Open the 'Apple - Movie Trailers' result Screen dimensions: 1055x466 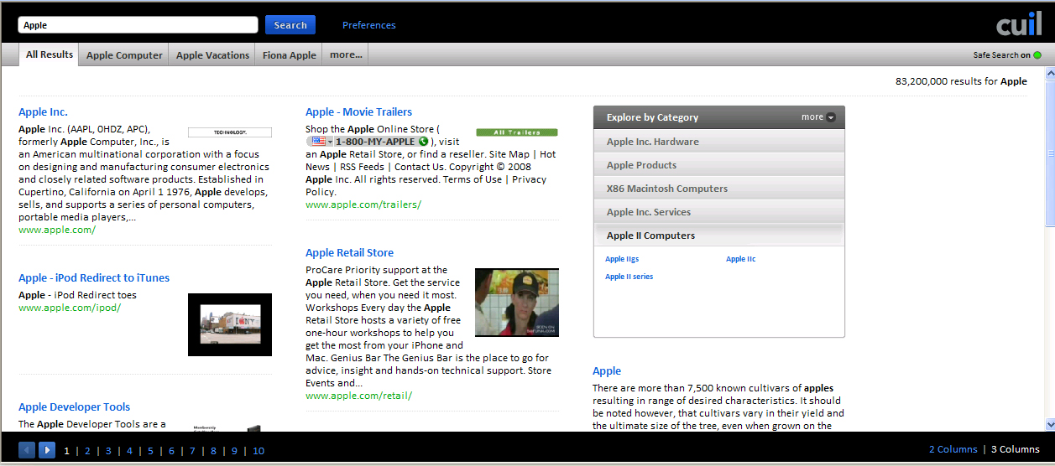click(x=359, y=111)
